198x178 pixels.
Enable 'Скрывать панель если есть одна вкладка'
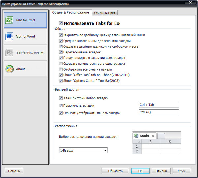tap(61, 63)
